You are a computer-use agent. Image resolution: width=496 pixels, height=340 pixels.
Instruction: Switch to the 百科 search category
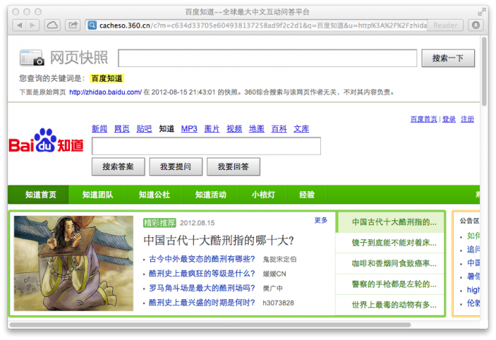279,128
